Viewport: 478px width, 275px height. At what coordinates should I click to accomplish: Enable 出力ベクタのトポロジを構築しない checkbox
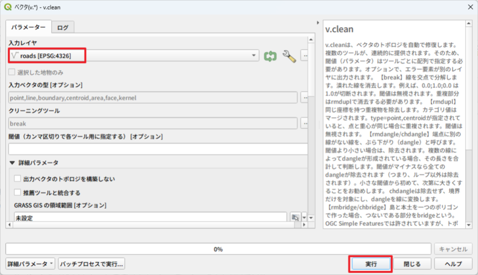pyautogui.click(x=18, y=179)
